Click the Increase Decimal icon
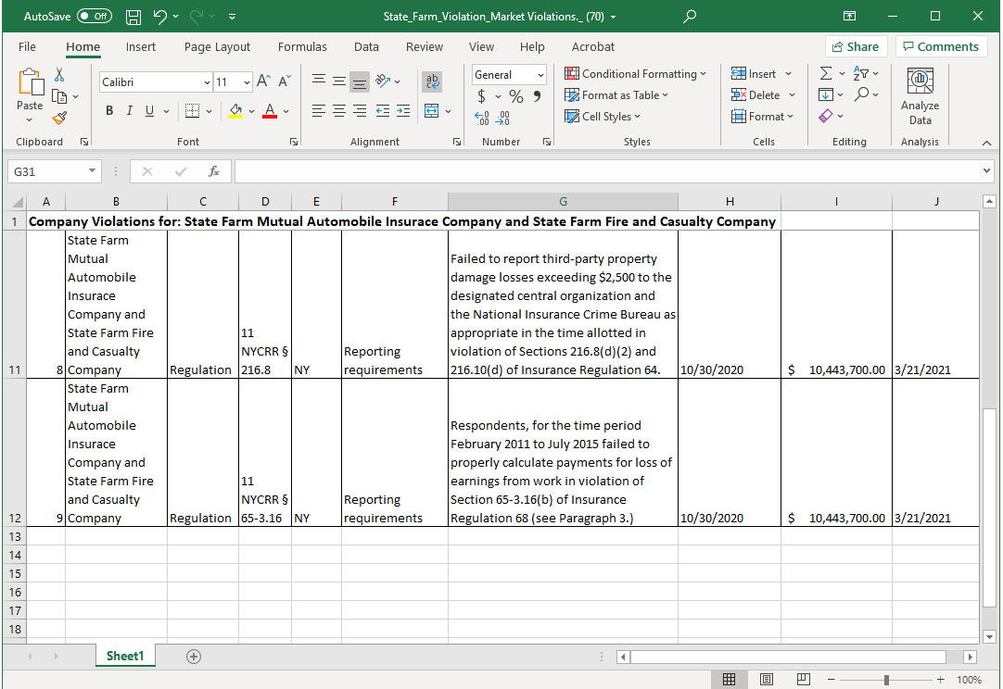Image resolution: width=1003 pixels, height=689 pixels. click(482, 118)
